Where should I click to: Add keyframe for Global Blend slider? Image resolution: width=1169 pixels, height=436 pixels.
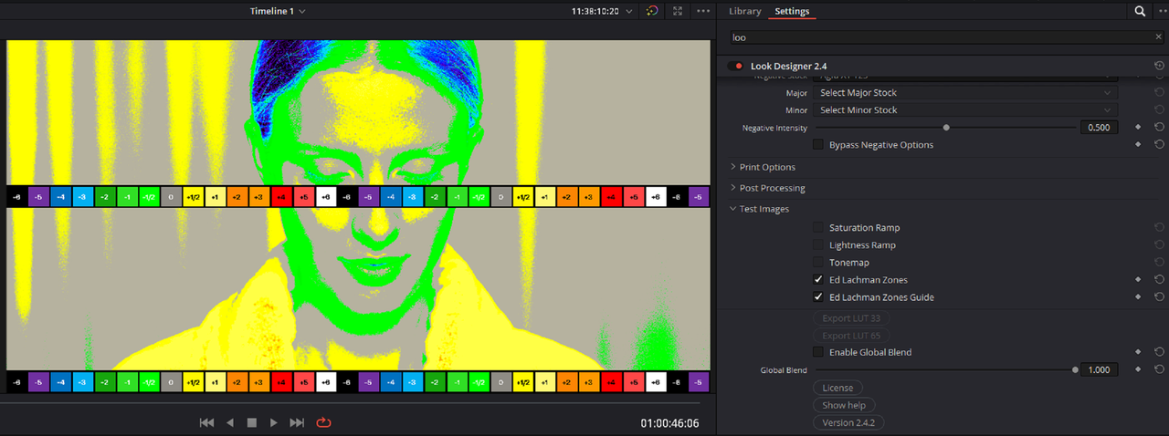pos(1138,369)
